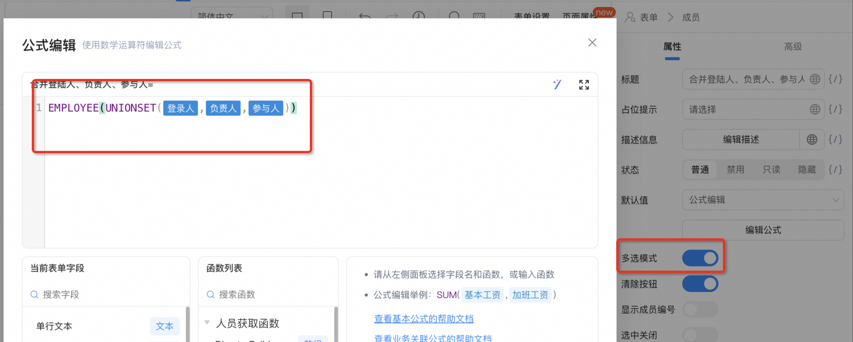This screenshot has height=342, width=853.
Task: Open 查看业务关联公式的帮助文档 link
Action: tap(433, 338)
